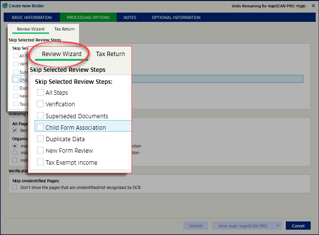Switch to the enlarged Tax Return tab
This screenshot has width=319, height=235.
110,54
